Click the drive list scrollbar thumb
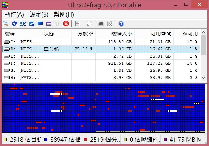The width and height of the screenshot is (209, 146). click(203, 45)
